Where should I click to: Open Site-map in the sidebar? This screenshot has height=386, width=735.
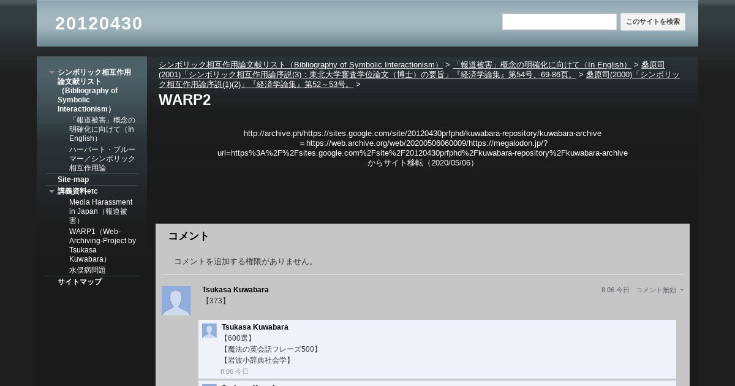coord(73,180)
